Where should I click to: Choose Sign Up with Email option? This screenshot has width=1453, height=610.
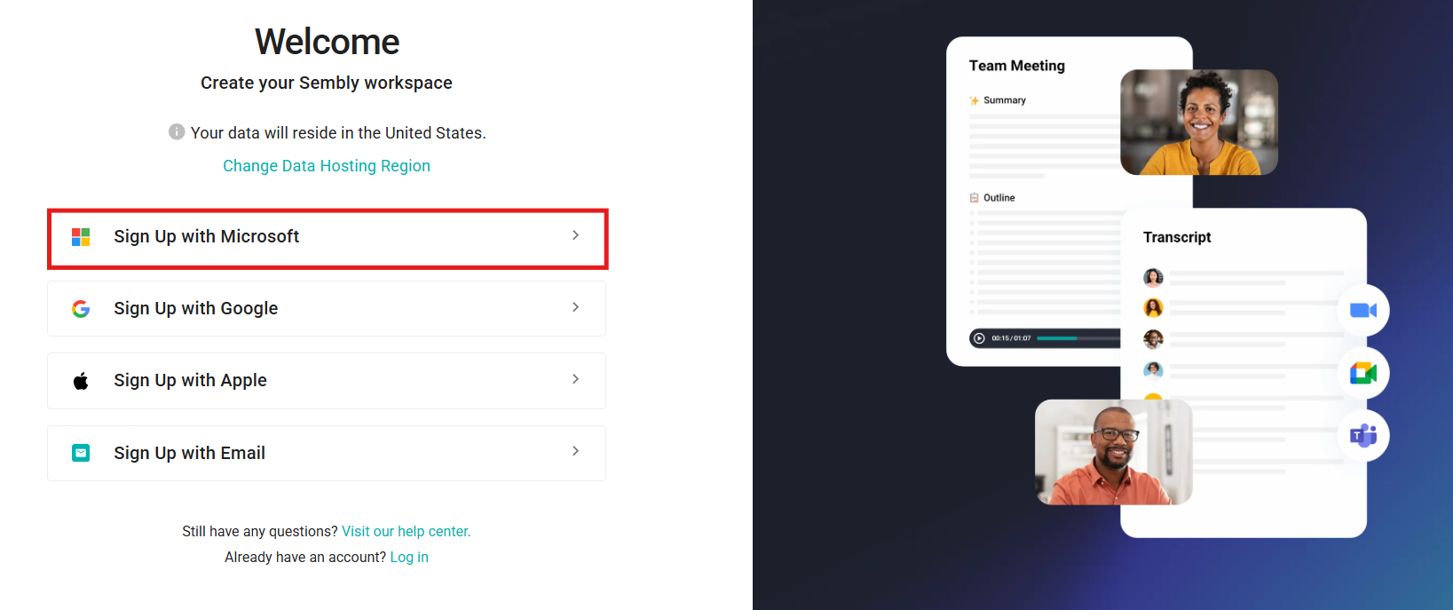[327, 453]
